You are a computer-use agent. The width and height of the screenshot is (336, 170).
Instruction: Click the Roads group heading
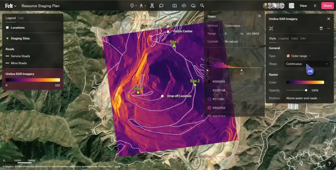click(10, 49)
